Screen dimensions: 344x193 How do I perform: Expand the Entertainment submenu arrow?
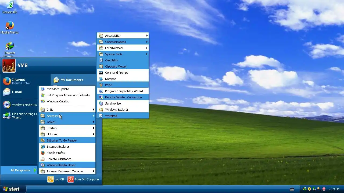[147, 48]
